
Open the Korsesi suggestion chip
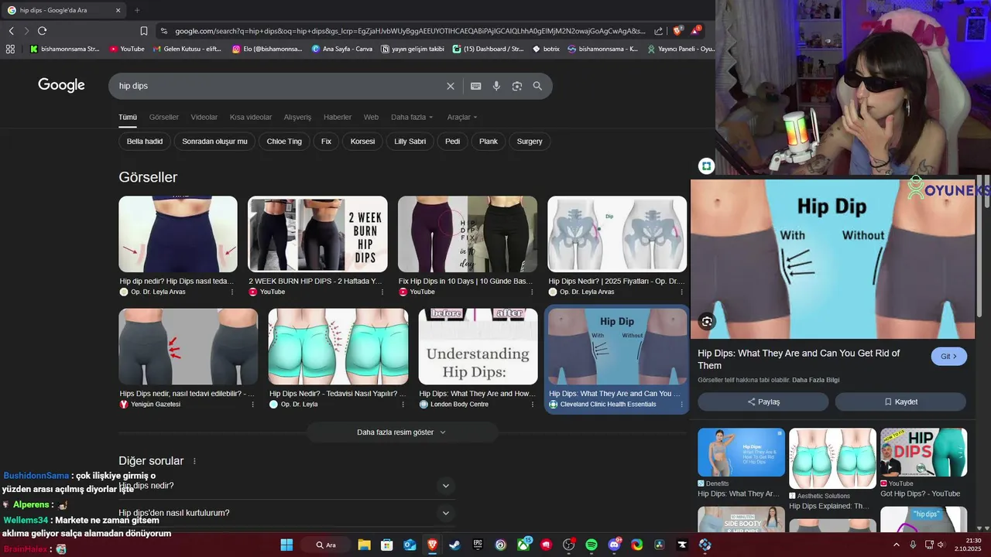[x=362, y=142]
